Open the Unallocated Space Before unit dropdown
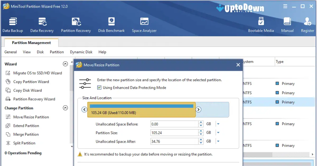The width and height of the screenshot is (317, 166). click(218, 124)
